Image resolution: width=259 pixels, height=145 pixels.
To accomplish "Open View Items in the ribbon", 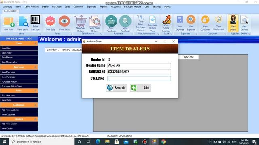I will [x=23, y=23].
